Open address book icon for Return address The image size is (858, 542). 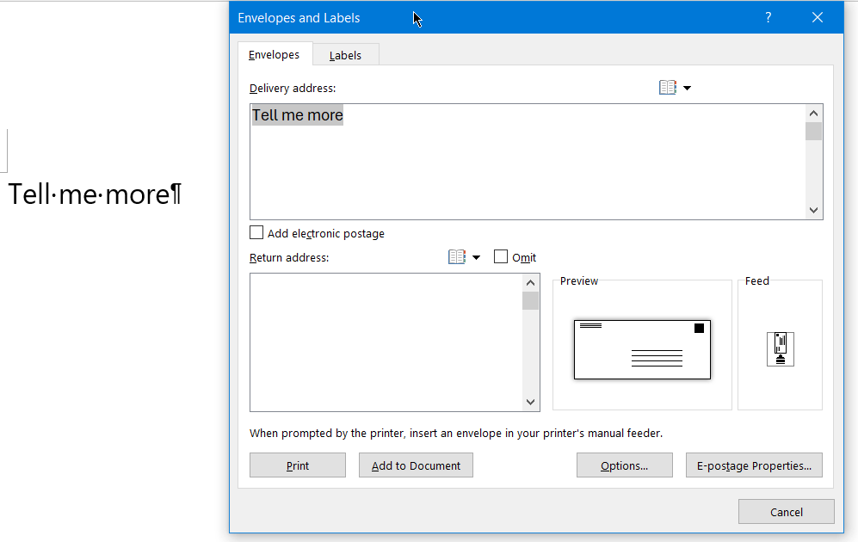[x=456, y=257]
